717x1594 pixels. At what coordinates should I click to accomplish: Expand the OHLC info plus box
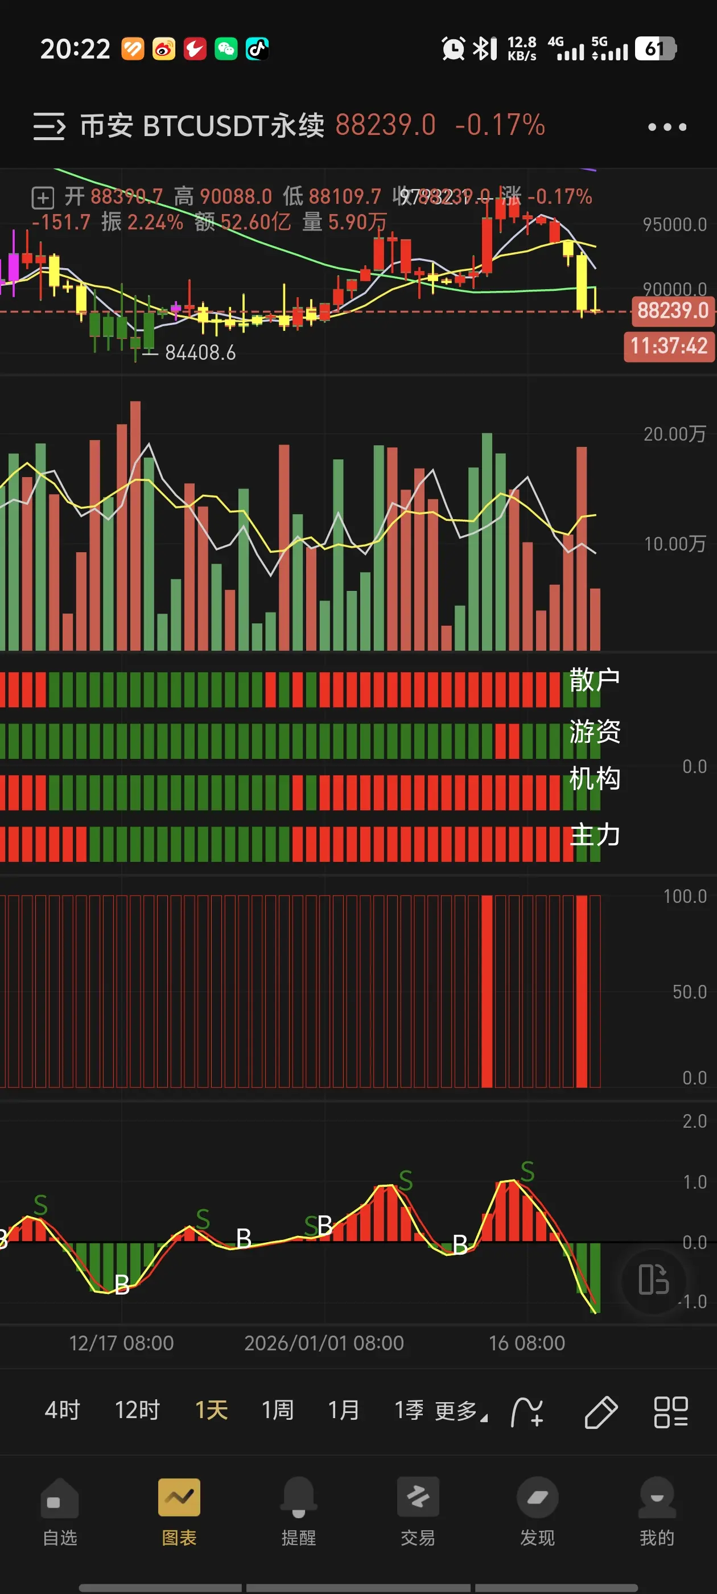[43, 198]
